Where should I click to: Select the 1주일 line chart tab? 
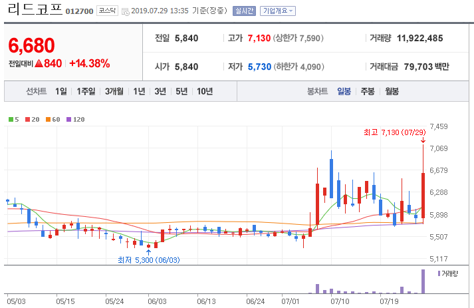pos(86,91)
